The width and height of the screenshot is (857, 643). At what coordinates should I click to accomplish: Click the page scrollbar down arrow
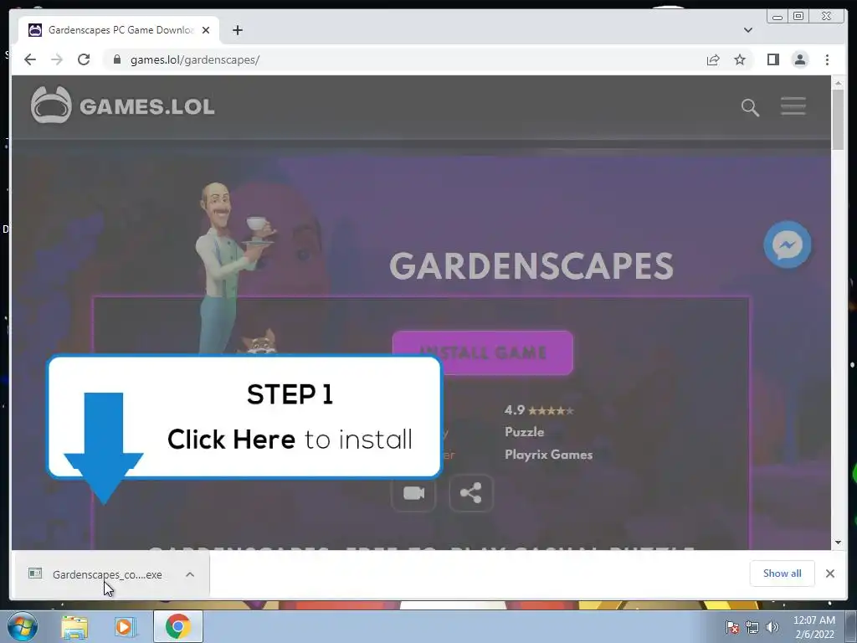pos(838,543)
